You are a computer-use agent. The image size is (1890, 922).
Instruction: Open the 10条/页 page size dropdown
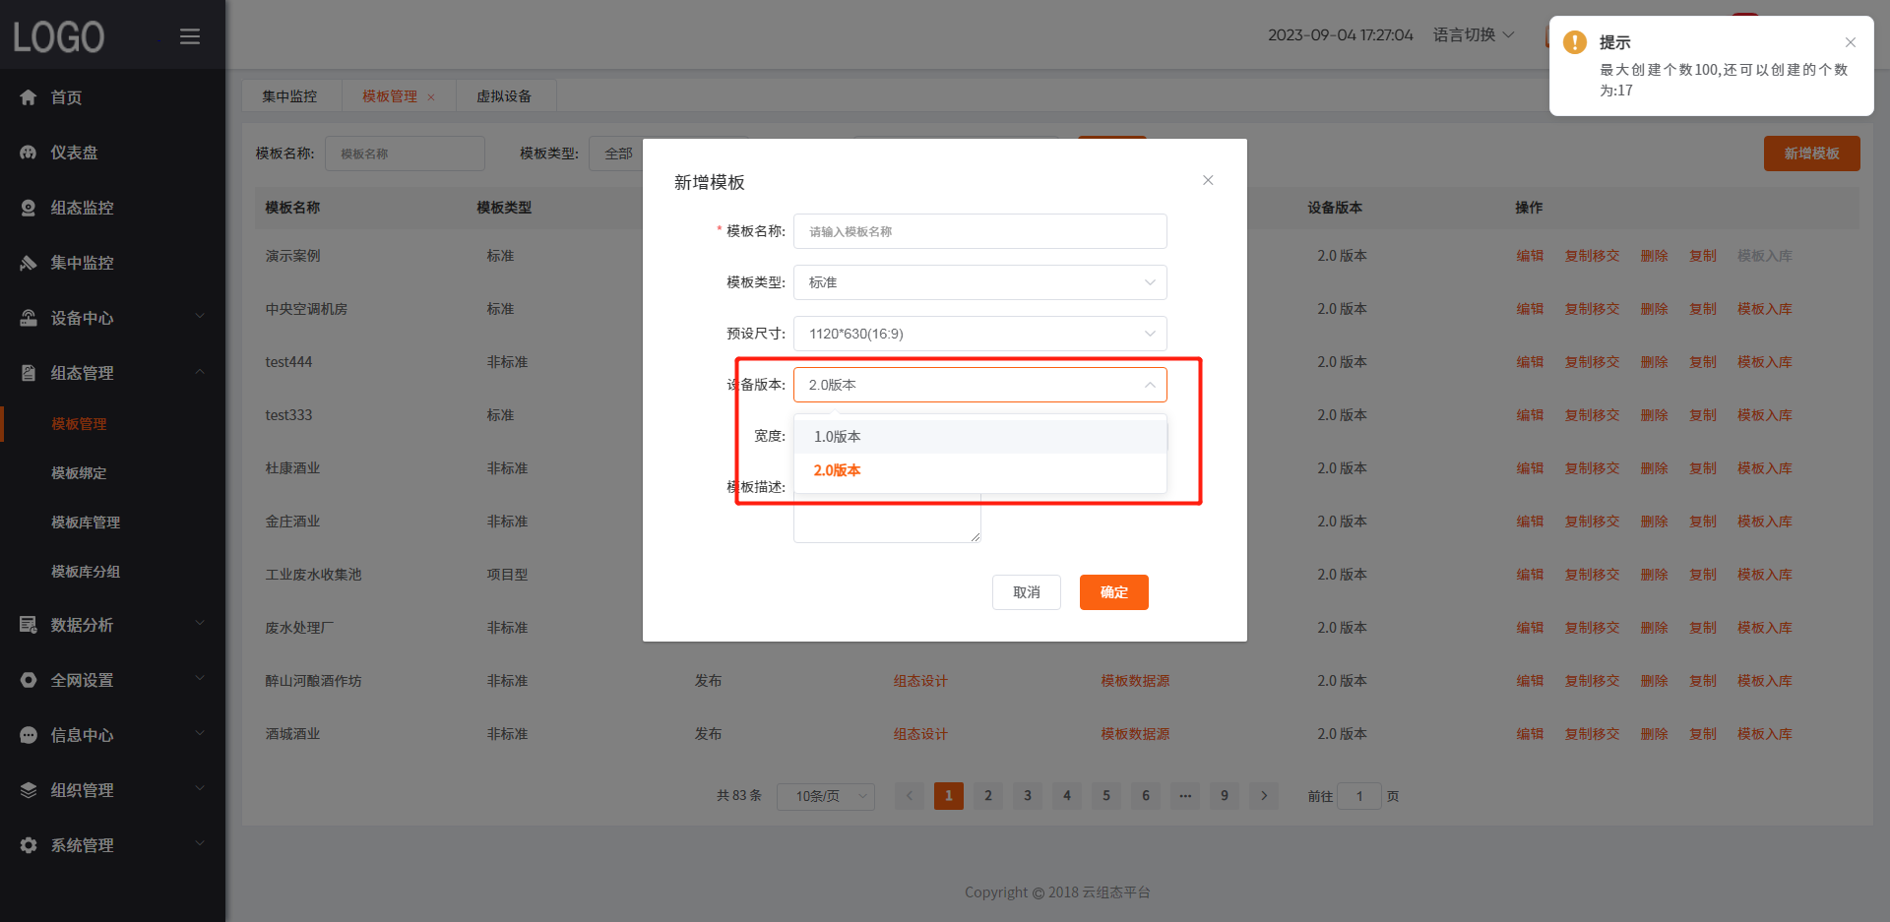point(826,796)
